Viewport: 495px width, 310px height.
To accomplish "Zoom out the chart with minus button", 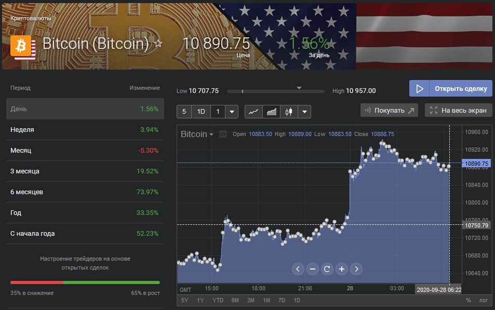I will pyautogui.click(x=313, y=268).
